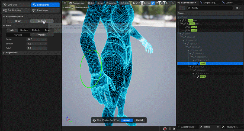Click bone icon next to ik_hand_root
Viewport: 244px width, 131px height.
click(x=183, y=20)
